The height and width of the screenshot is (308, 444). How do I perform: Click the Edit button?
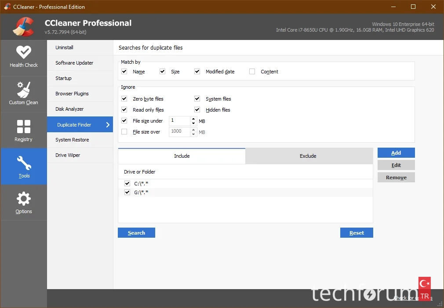tap(396, 165)
